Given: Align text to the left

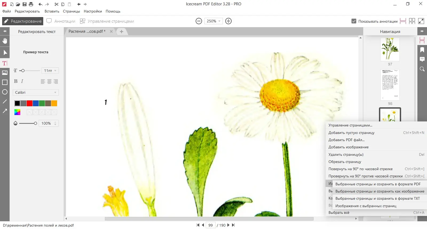Looking at the screenshot, I should [43, 81].
